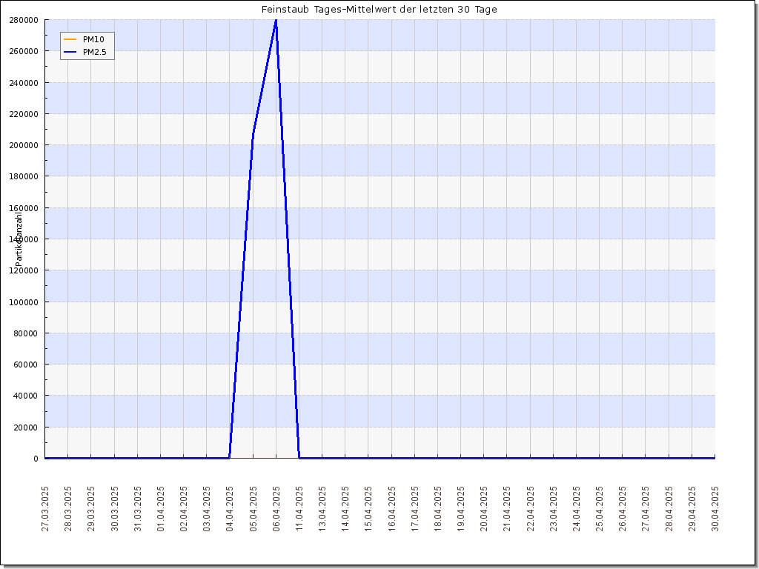The width and height of the screenshot is (759, 569).
Task: Click the 0 y-axis value
Action: click(x=36, y=459)
